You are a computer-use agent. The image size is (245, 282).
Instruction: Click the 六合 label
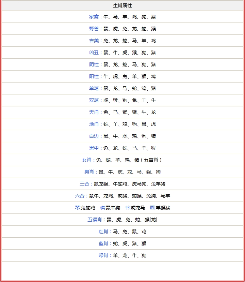pyautogui.click(x=80, y=196)
